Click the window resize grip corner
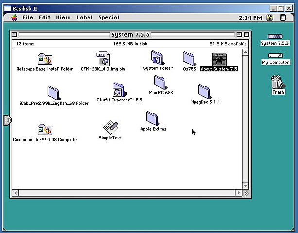 245,193
